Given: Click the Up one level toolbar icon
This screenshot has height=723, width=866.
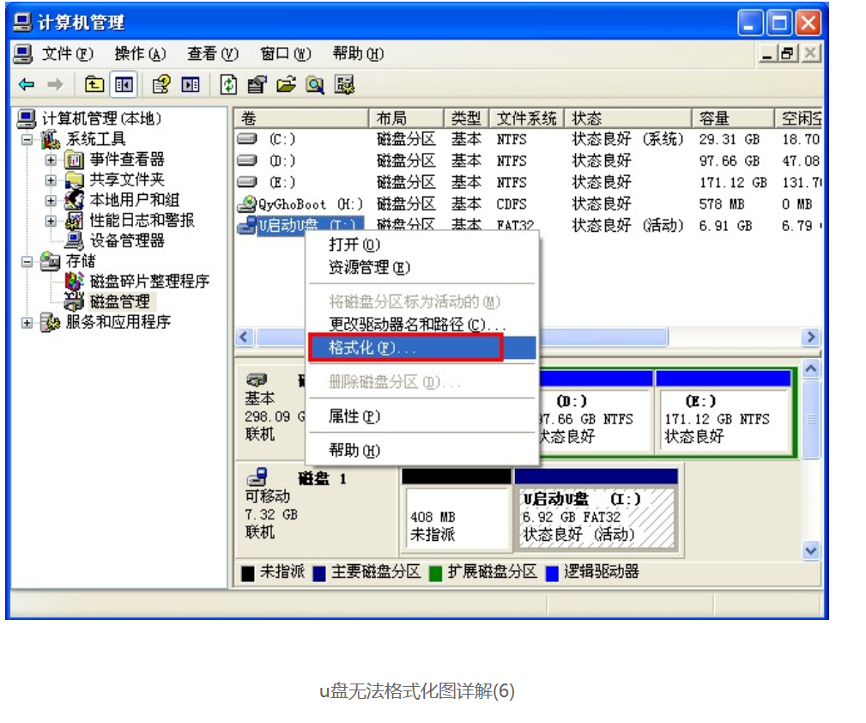Looking at the screenshot, I should click(94, 84).
